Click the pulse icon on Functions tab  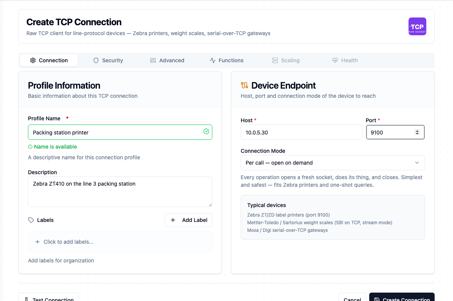click(213, 60)
